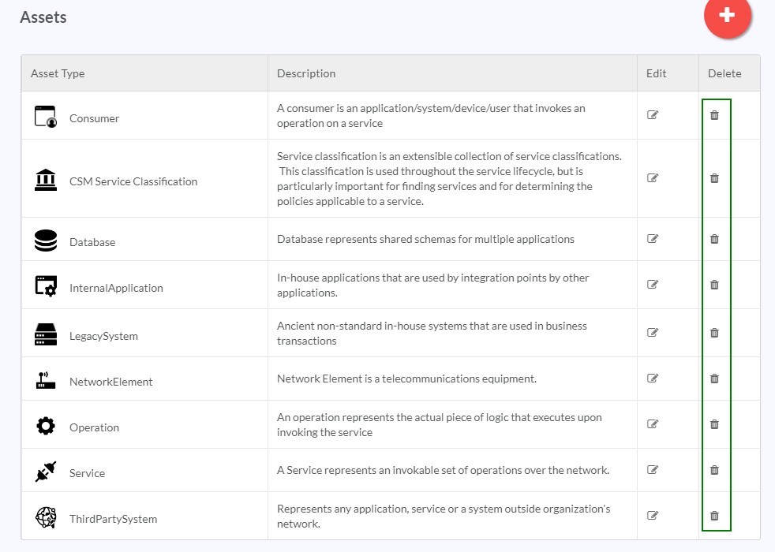775x552 pixels.
Task: Click description 'Database represents shared schemas'
Action: tap(425, 239)
